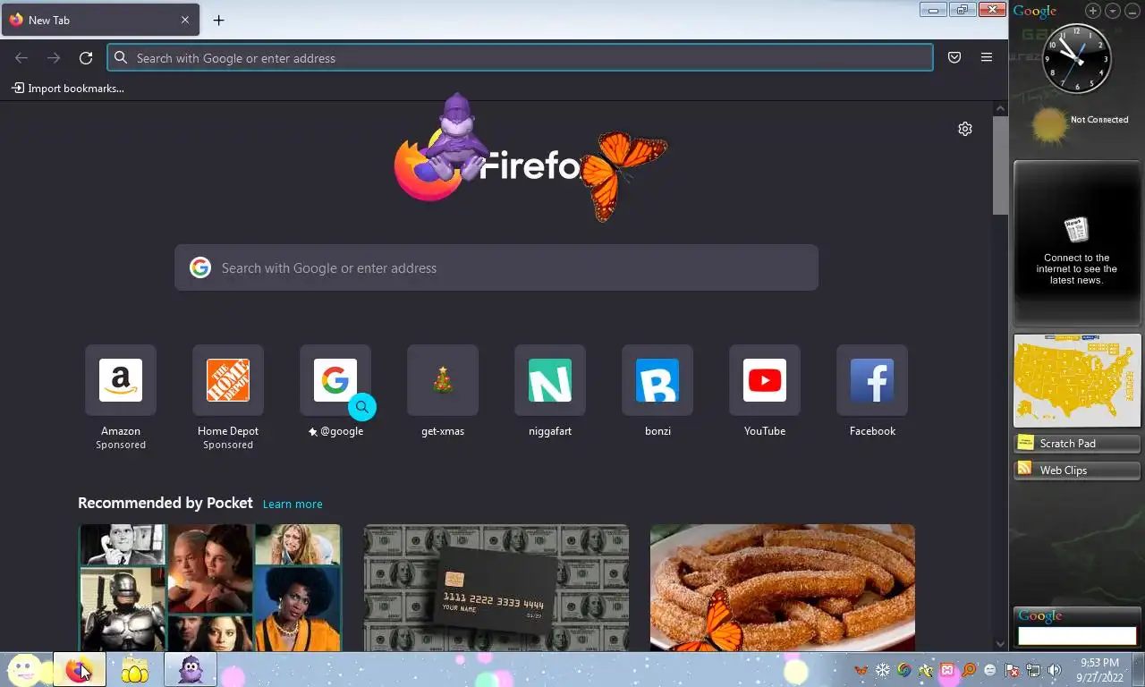Select the New Tab browser tab
The width and height of the screenshot is (1145, 687).
click(x=100, y=20)
